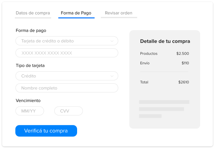Expand the Crédito card type dropdown

pos(67,76)
